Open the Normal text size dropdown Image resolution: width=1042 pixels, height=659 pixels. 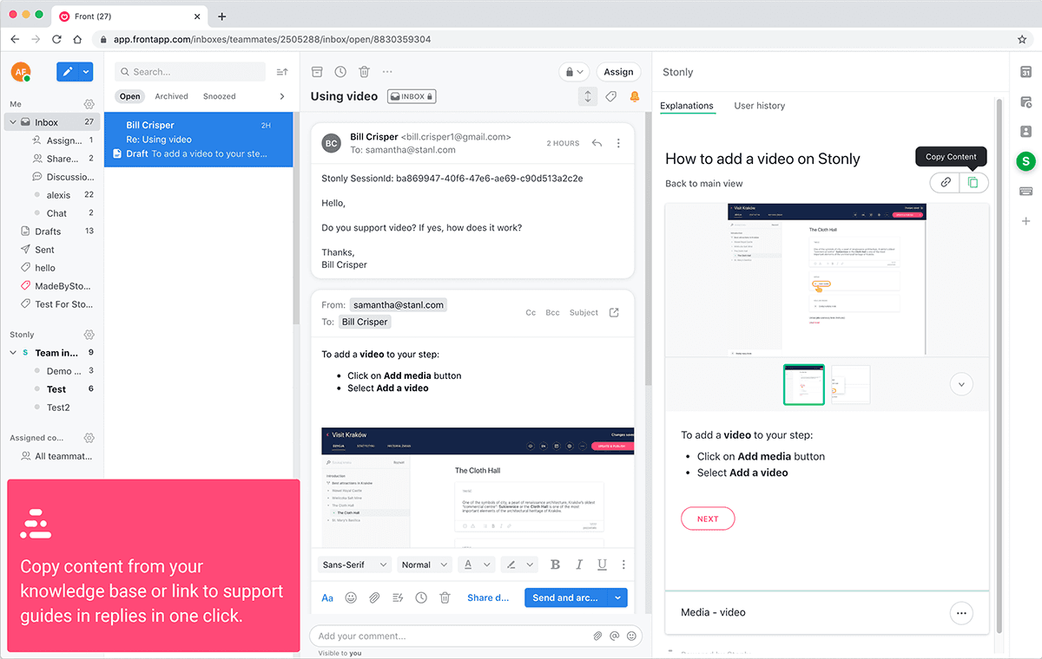pyautogui.click(x=424, y=564)
